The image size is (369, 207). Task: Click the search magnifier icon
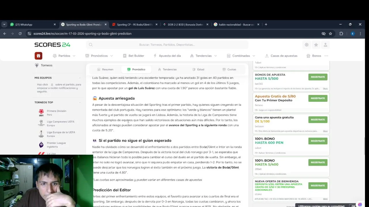tap(91, 45)
